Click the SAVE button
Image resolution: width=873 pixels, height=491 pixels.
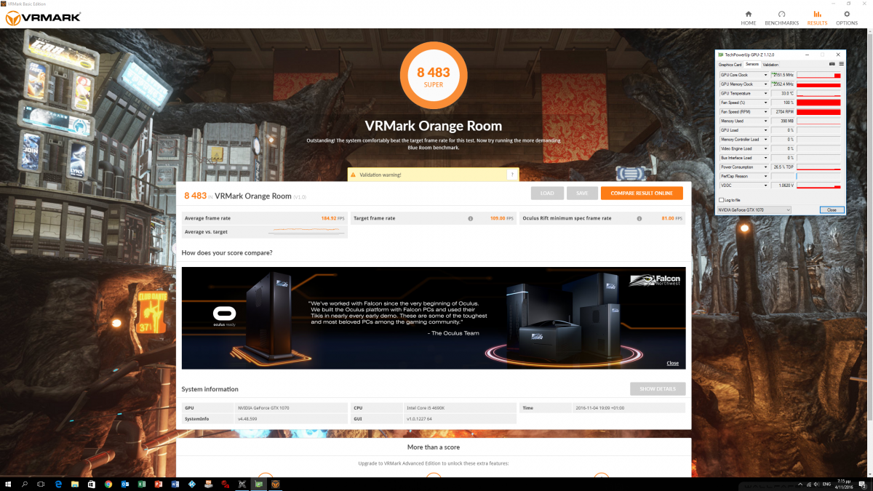582,193
